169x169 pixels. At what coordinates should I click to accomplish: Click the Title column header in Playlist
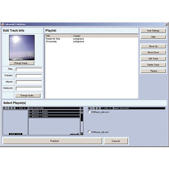coord(59,36)
